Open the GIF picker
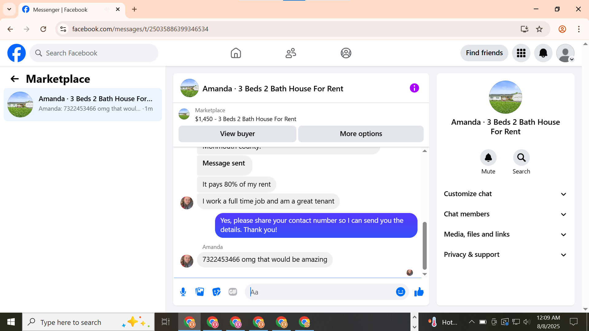Viewport: 589px width, 331px height. (233, 292)
